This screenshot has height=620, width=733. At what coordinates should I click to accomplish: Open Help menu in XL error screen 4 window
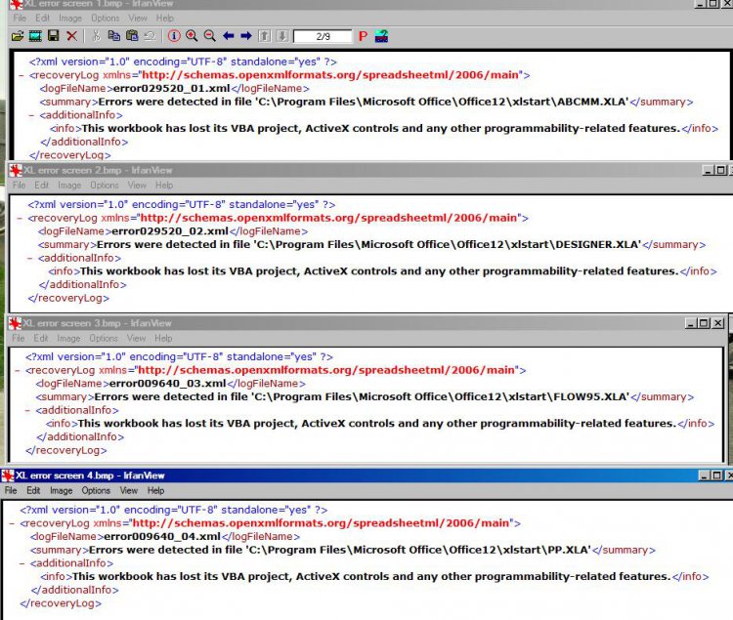click(x=155, y=491)
